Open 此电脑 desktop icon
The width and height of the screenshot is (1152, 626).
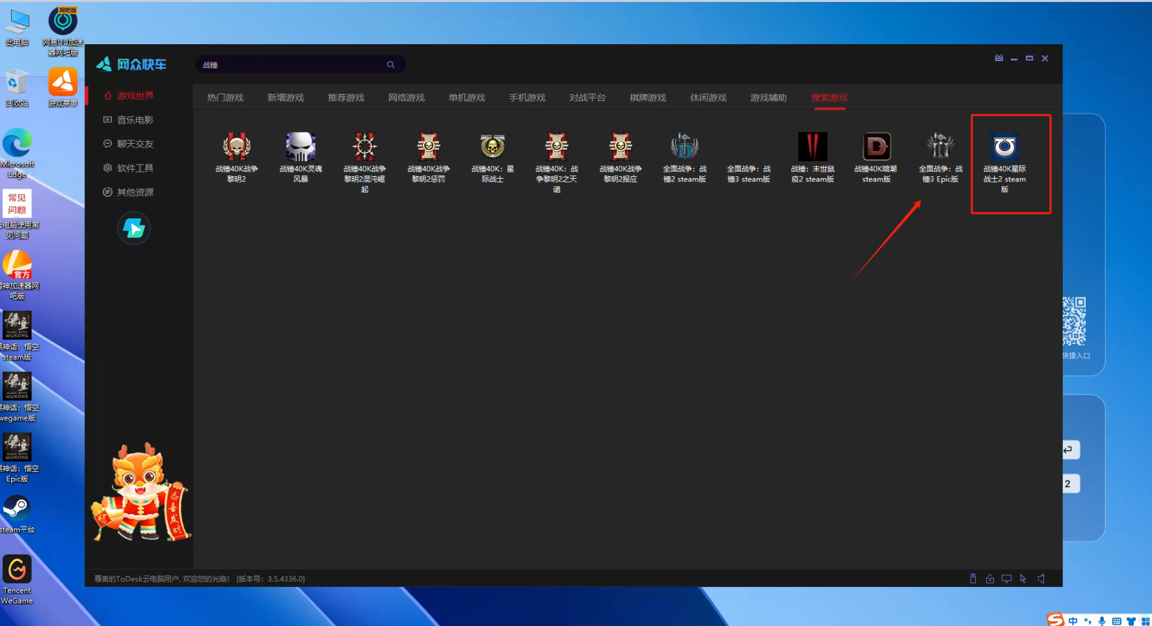point(17,27)
